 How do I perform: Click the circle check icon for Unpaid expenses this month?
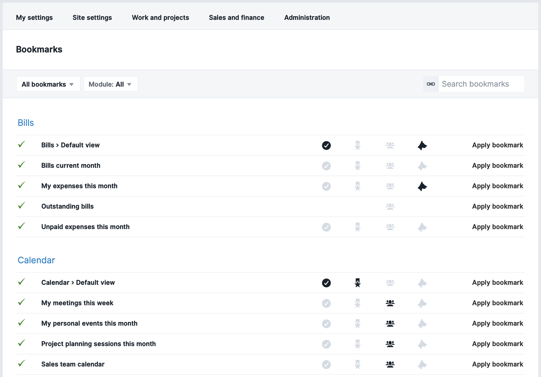coord(326,227)
